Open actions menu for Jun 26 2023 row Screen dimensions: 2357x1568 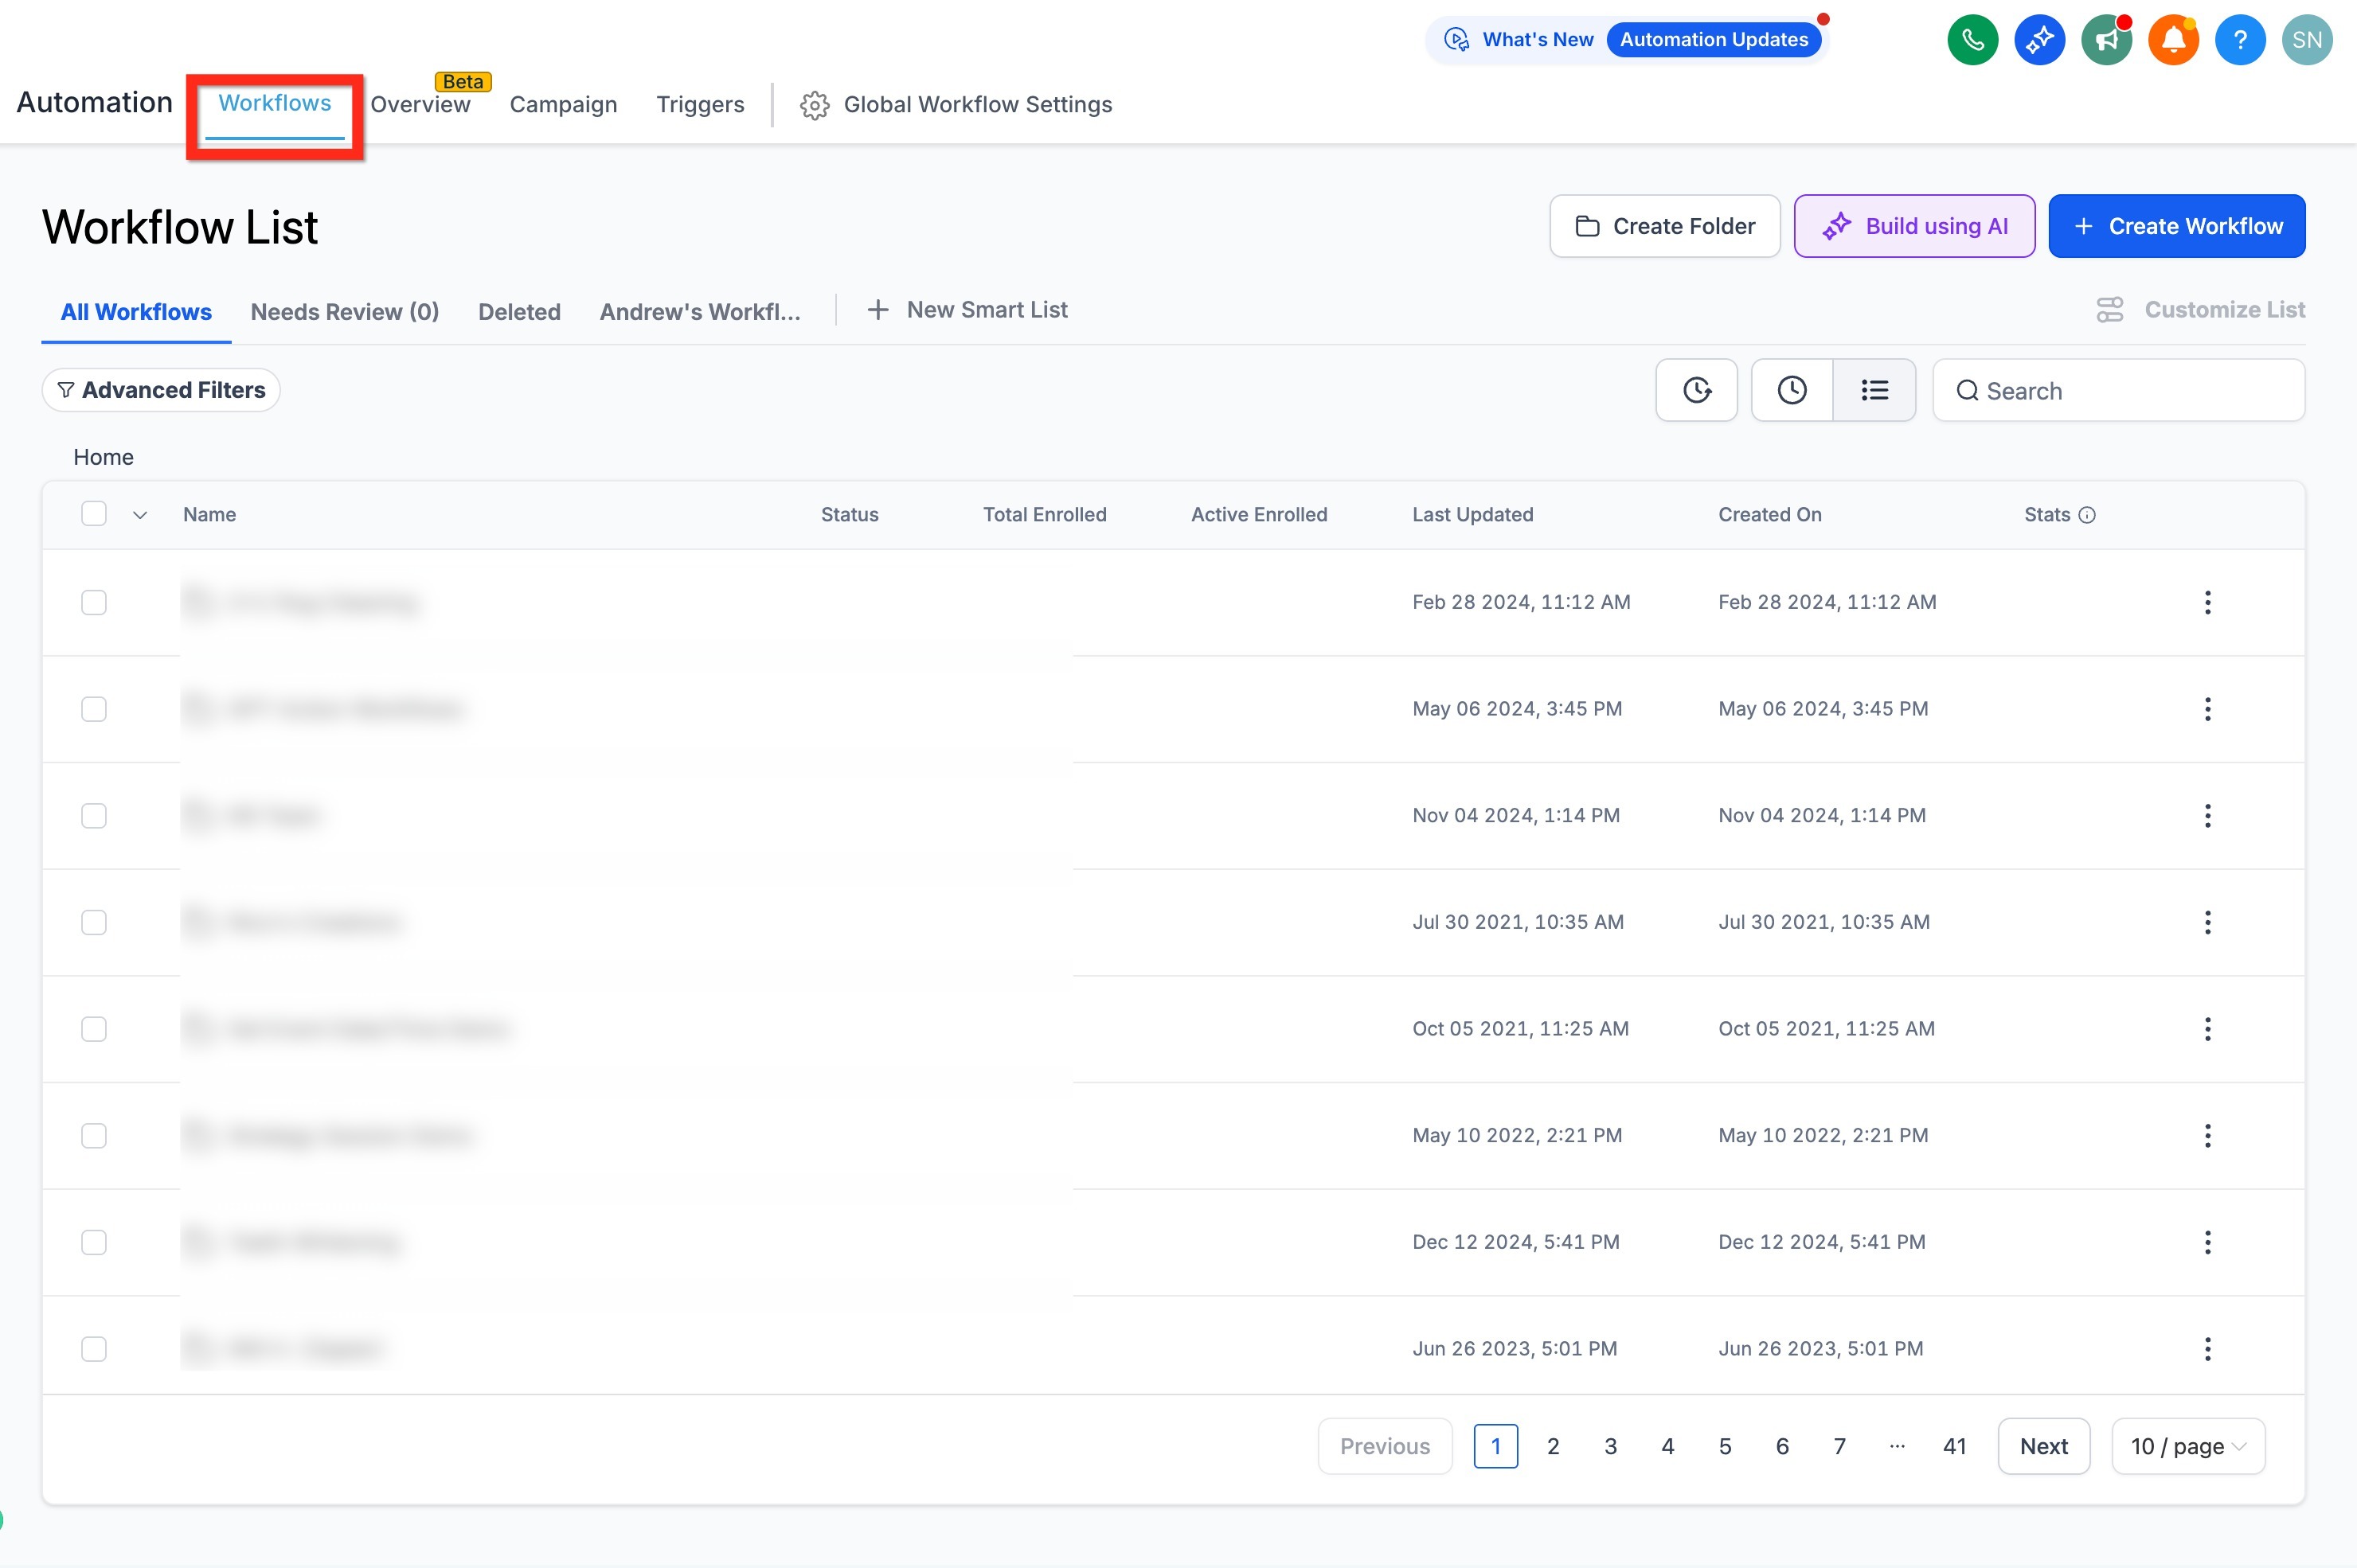(2208, 1349)
